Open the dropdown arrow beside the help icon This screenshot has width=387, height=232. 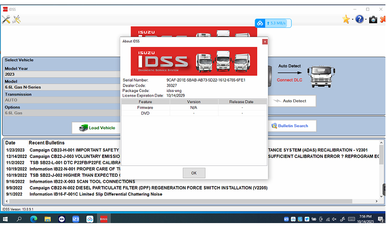366,20
